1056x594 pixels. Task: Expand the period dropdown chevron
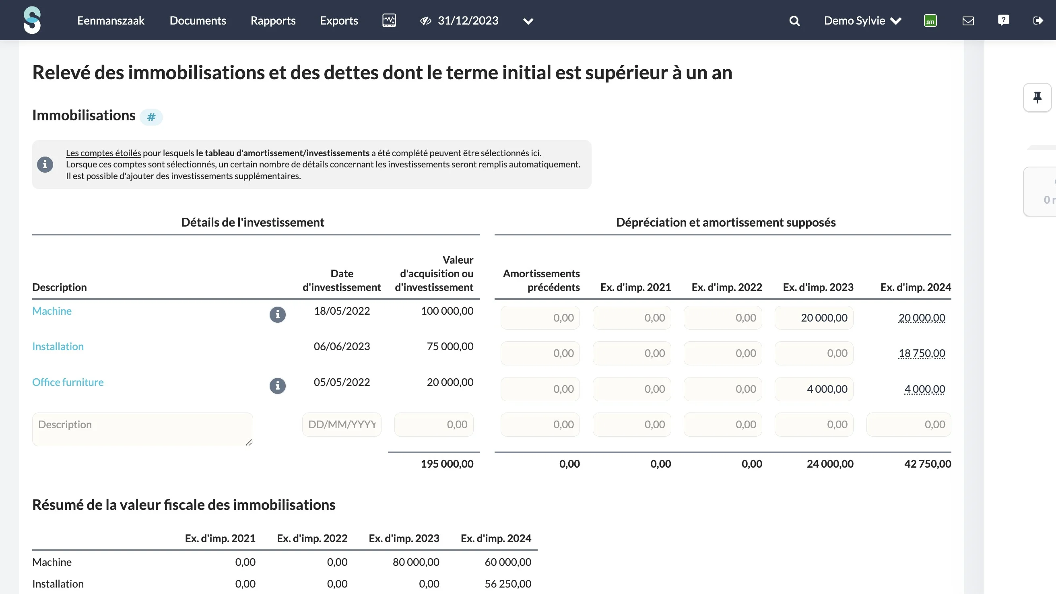point(528,21)
